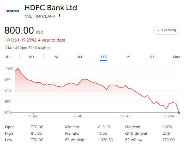Image resolution: width=185 pixels, height=146 pixels.
Task: Click the red down arrow icon
Action: pos(39,40)
